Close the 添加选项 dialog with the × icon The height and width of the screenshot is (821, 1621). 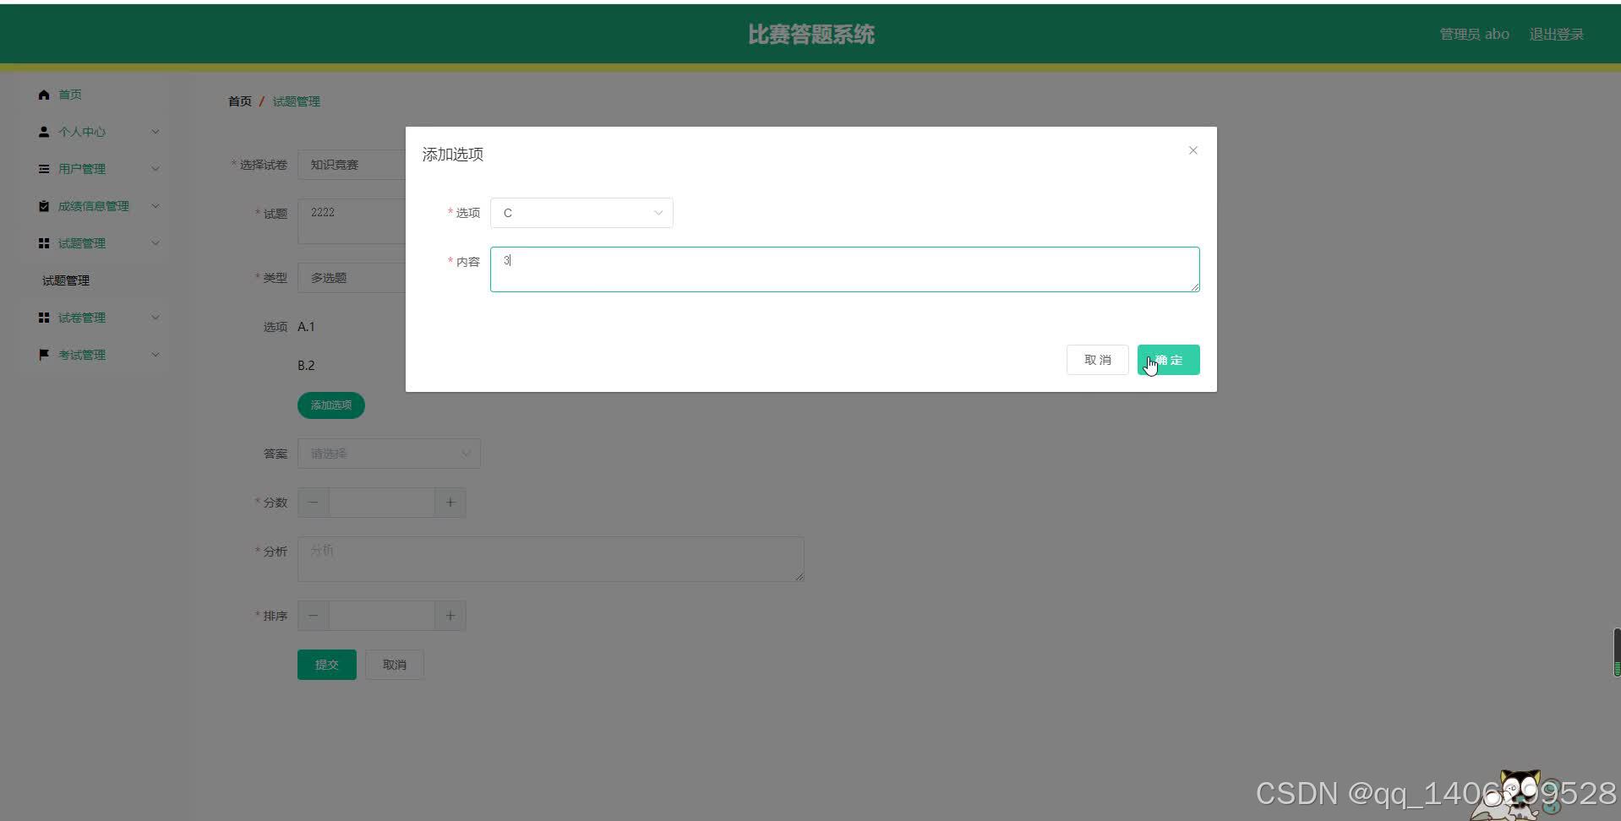point(1192,150)
